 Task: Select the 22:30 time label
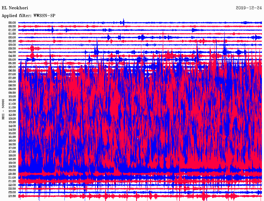[x=12, y=189]
